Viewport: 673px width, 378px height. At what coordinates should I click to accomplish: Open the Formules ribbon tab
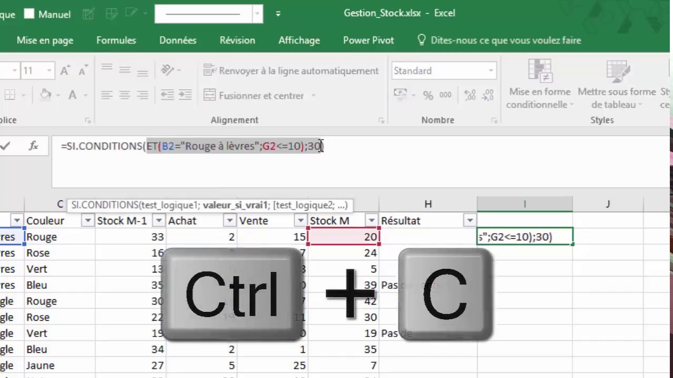click(116, 40)
